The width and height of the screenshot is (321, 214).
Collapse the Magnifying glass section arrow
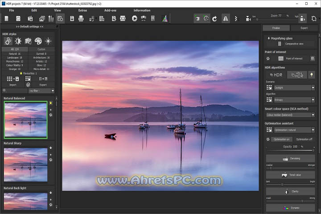pyautogui.click(x=268, y=38)
